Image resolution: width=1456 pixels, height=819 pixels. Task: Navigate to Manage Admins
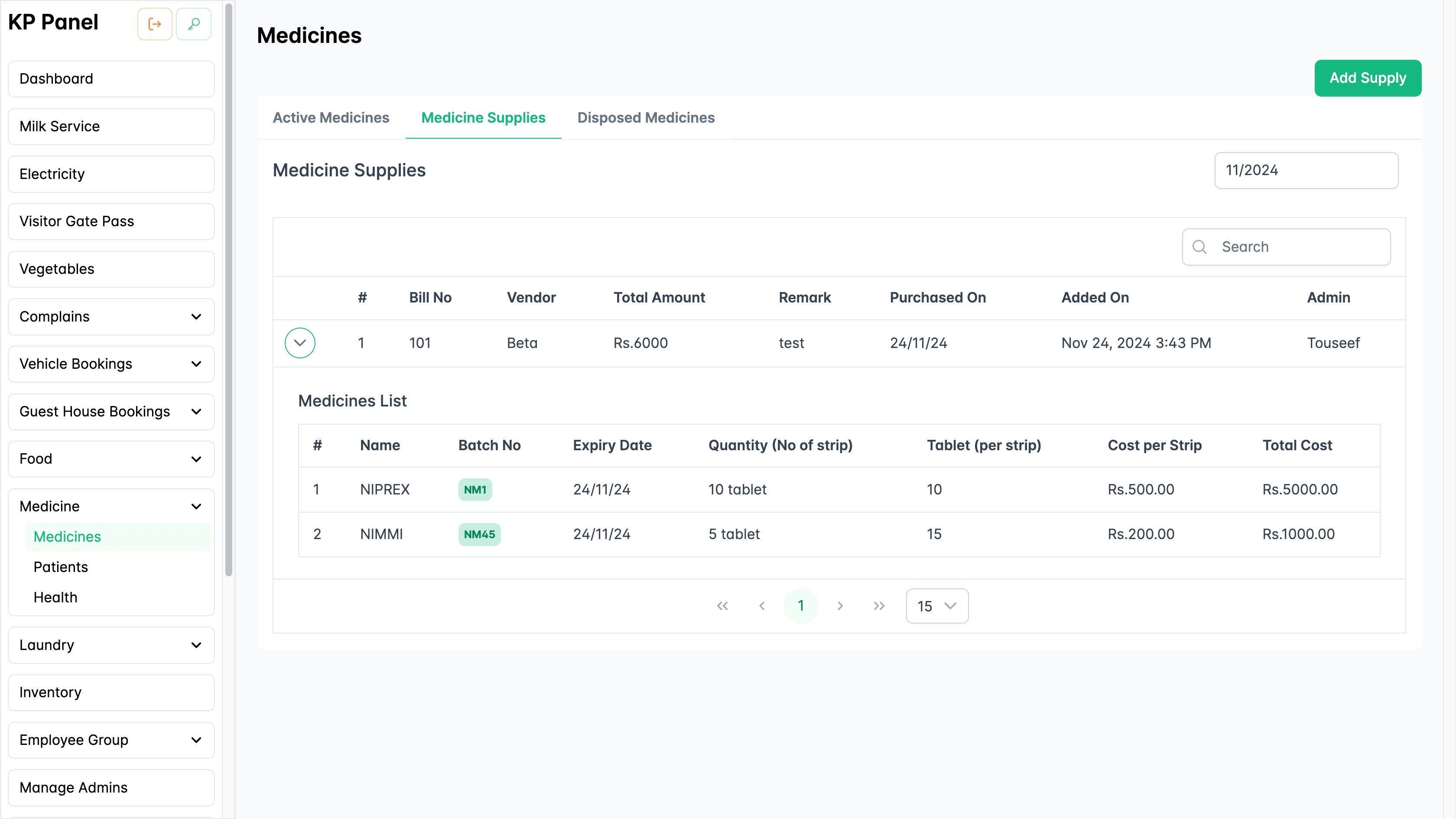tap(73, 787)
